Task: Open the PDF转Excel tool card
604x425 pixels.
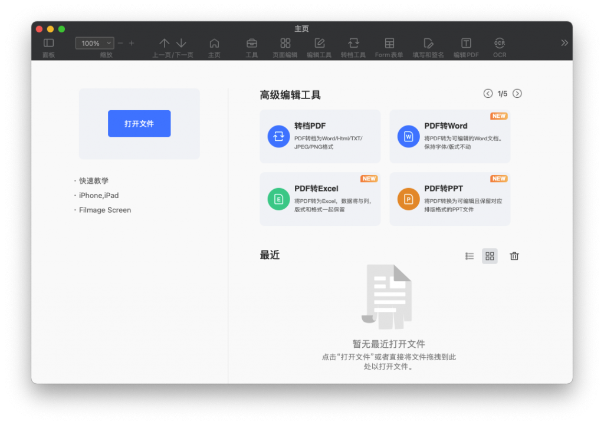Action: [320, 199]
